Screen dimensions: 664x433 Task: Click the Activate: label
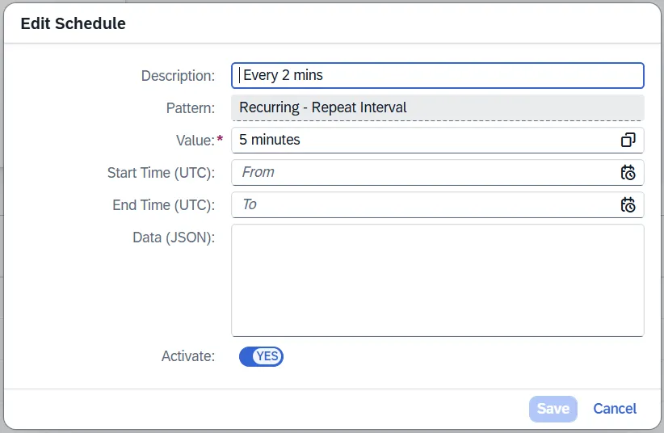tap(188, 356)
